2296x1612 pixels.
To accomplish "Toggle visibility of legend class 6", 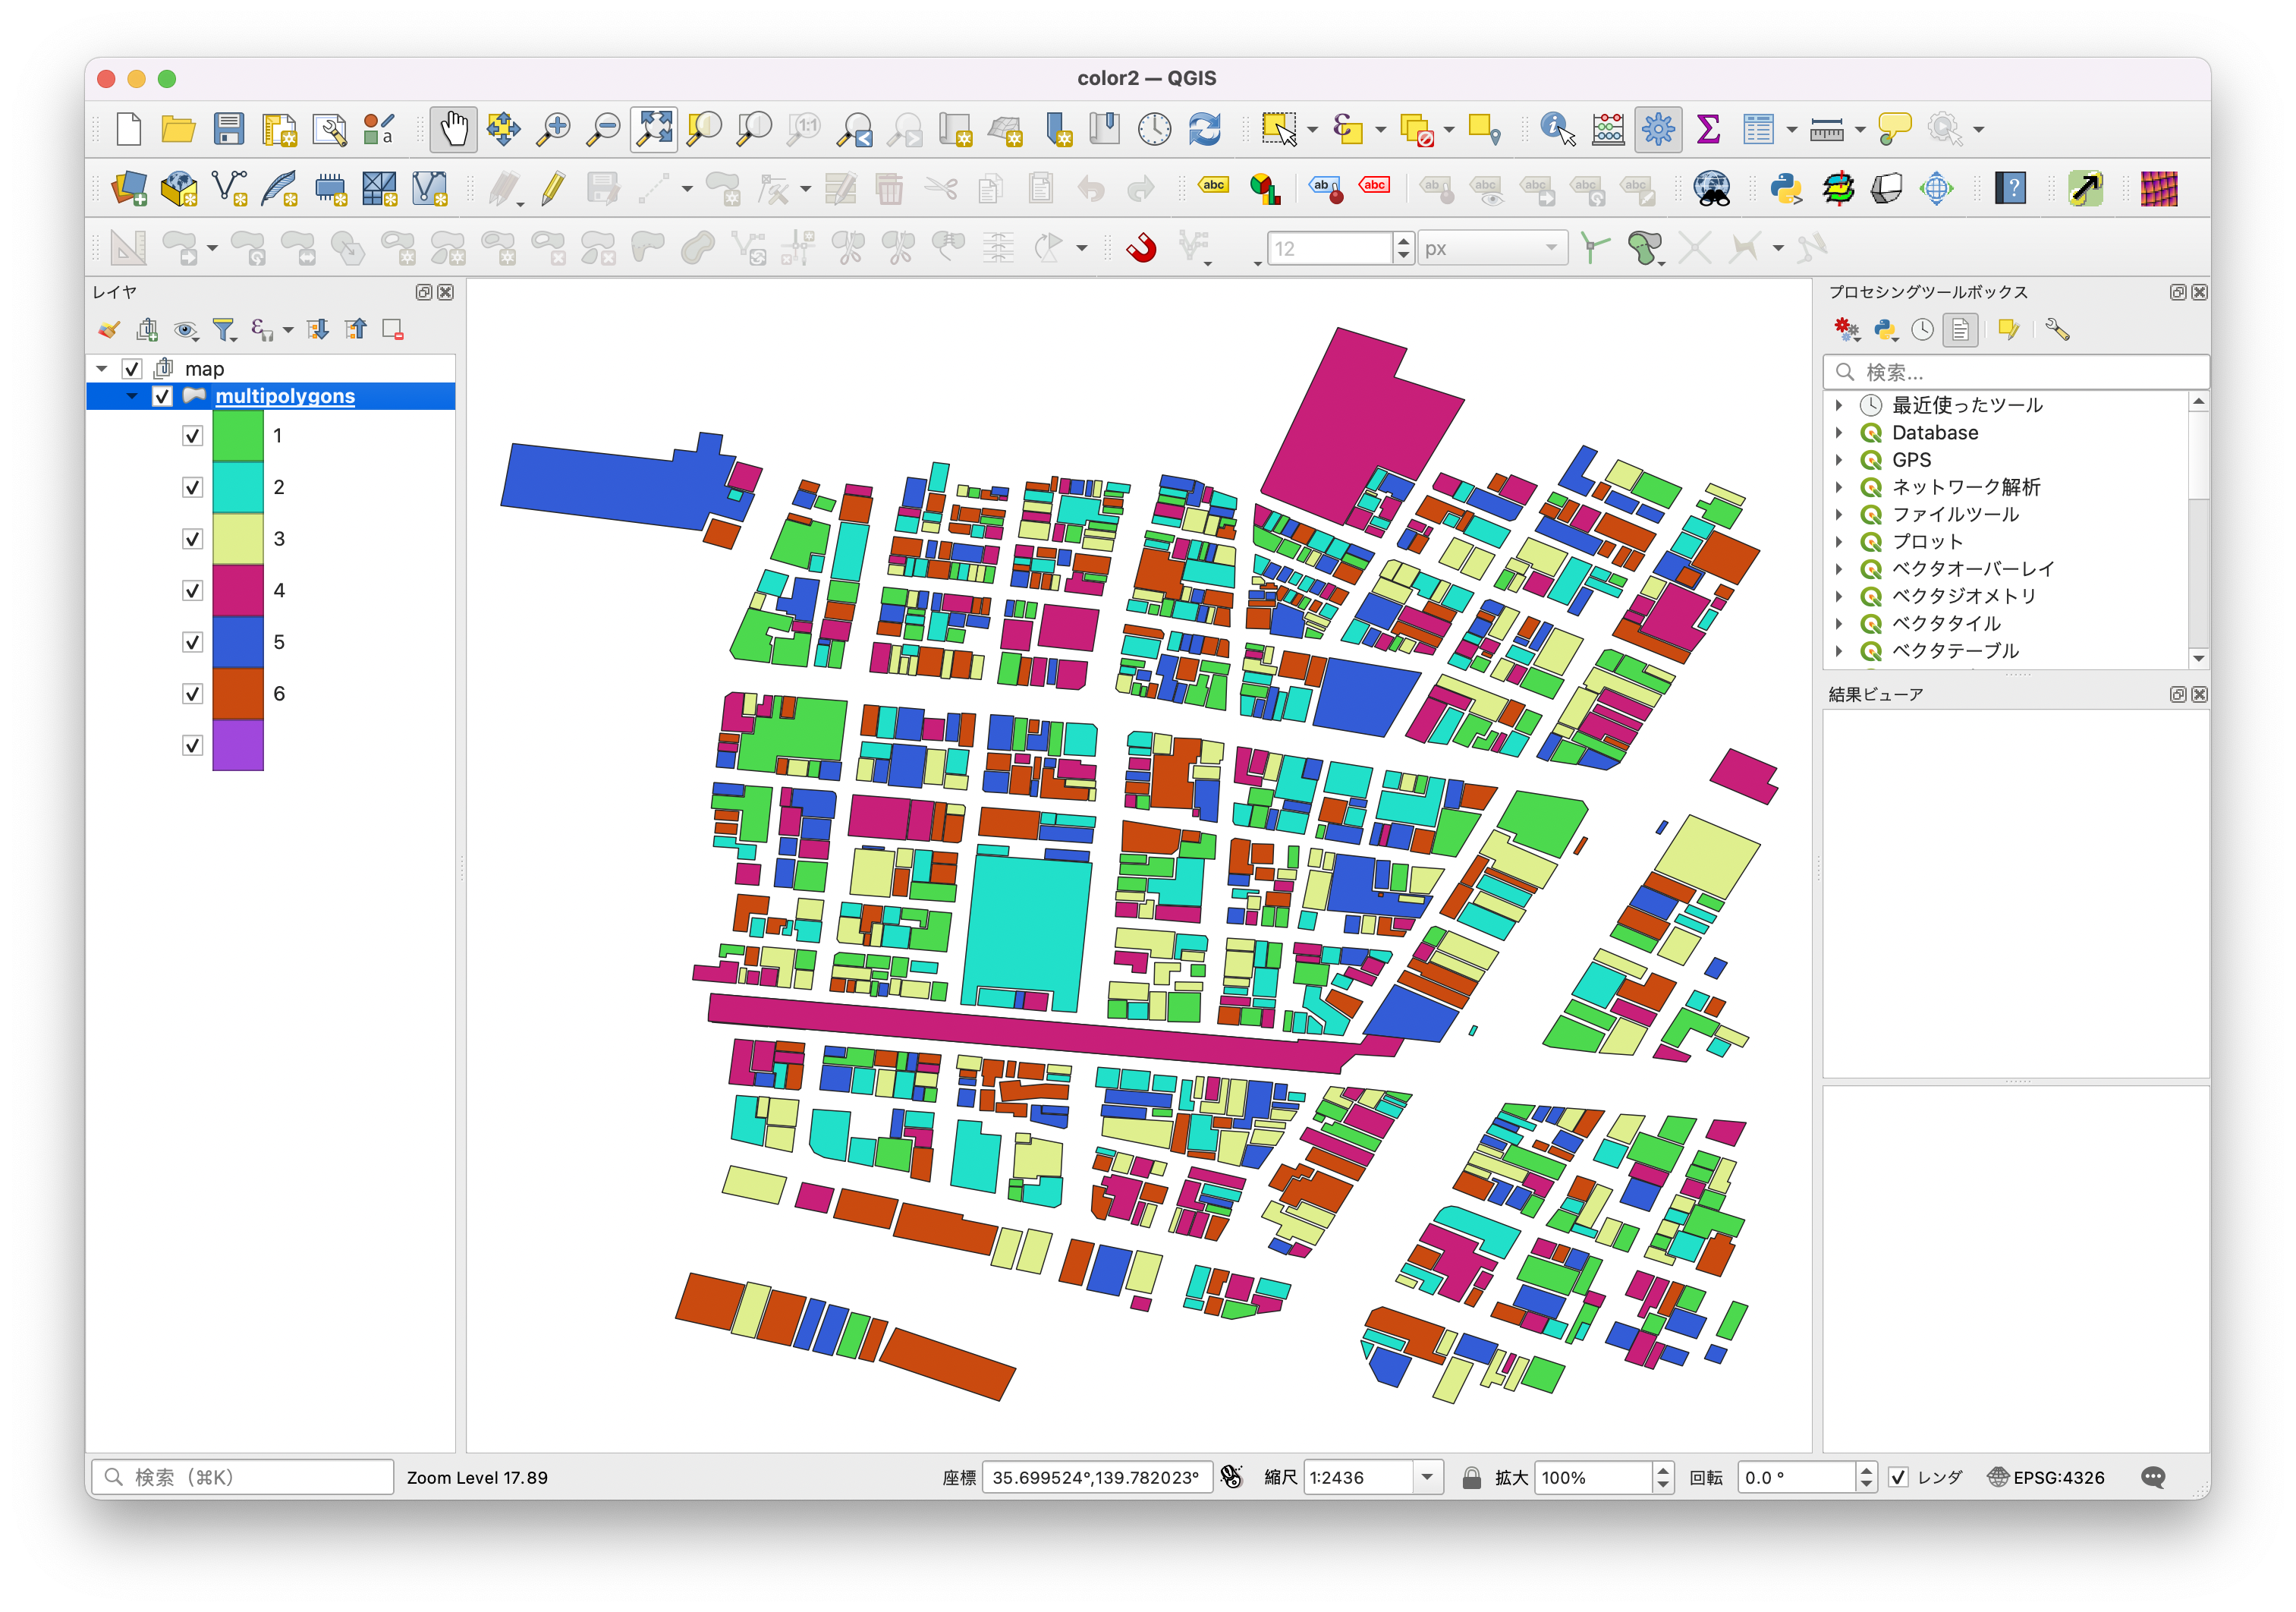I will click(x=192, y=693).
